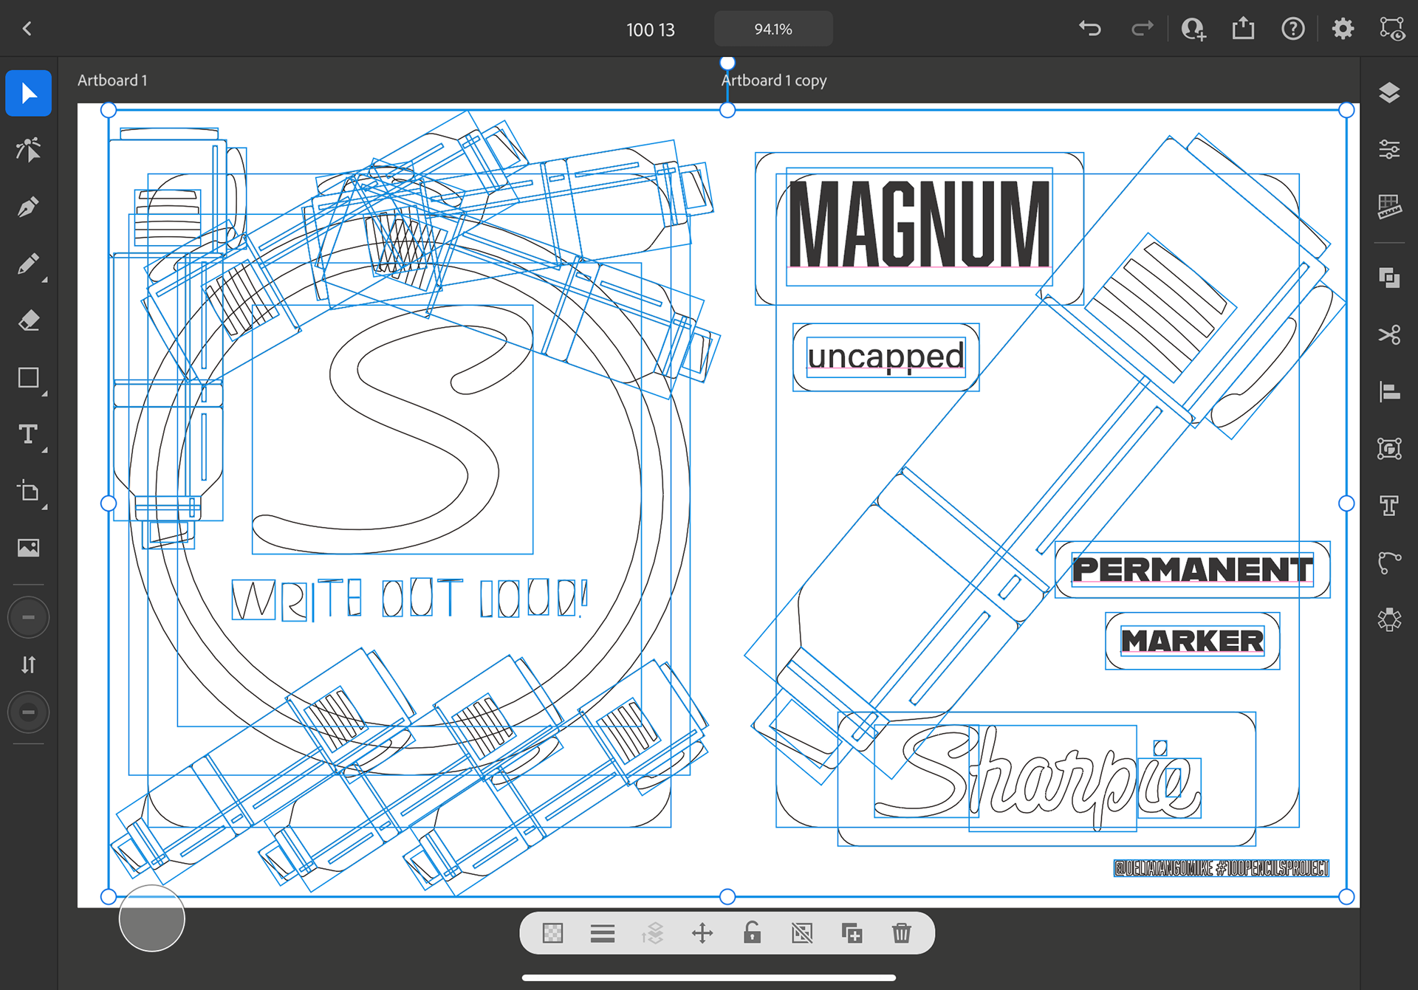Select the Direct Selection tool

tap(28, 149)
